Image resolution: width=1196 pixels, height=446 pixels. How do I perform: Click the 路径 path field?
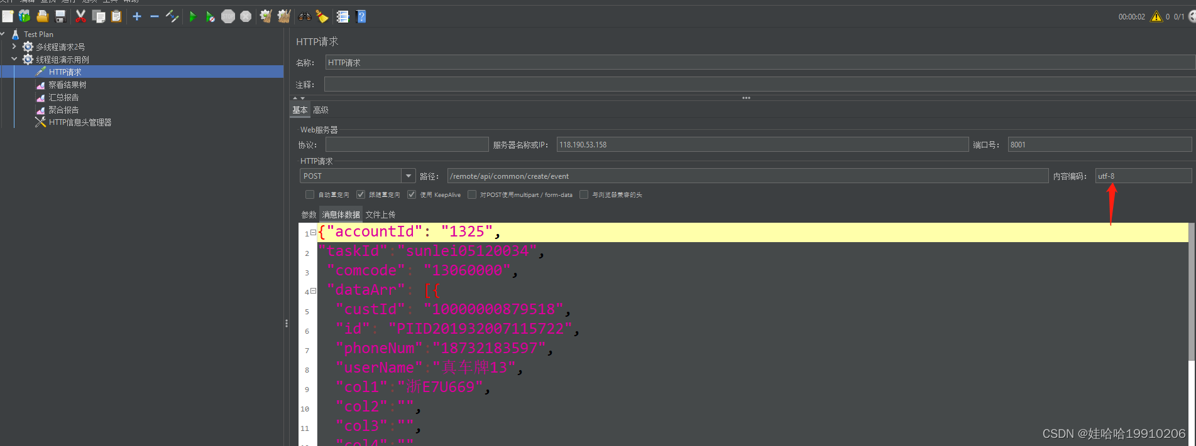(748, 176)
